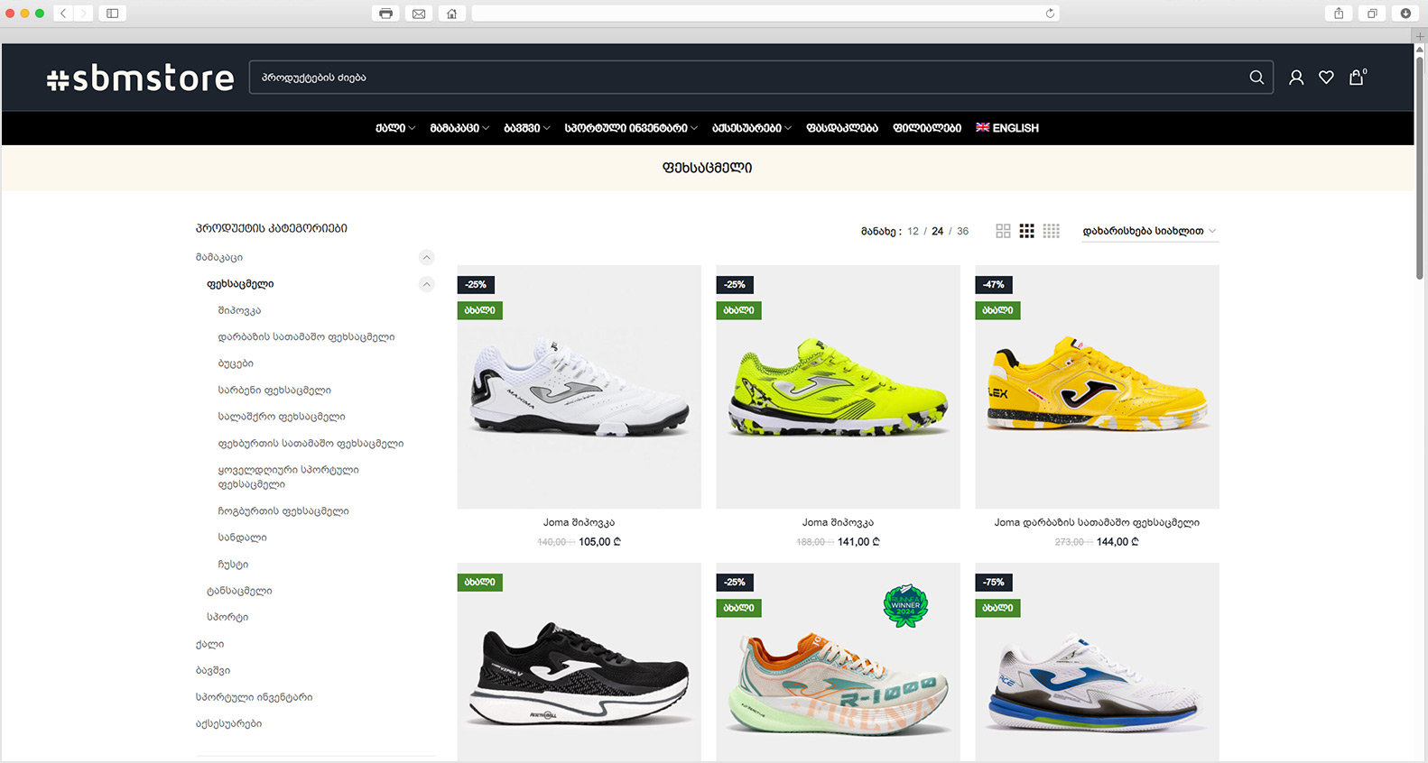Open the სპორტული ინვენტარი navigation menu
Image resolution: width=1428 pixels, height=763 pixels.
[x=631, y=128]
